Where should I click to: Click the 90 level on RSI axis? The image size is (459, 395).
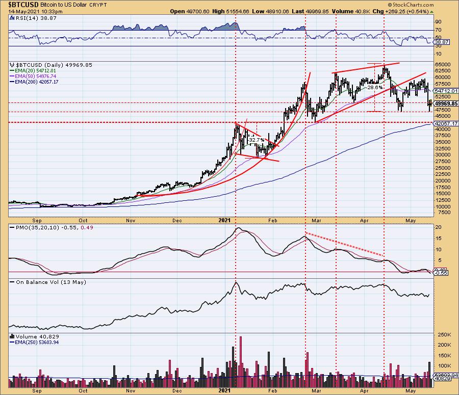439,21
